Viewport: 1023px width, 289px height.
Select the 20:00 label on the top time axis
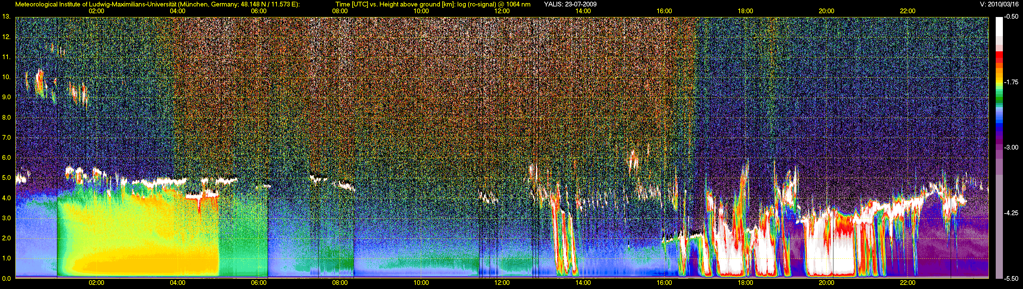coord(827,11)
